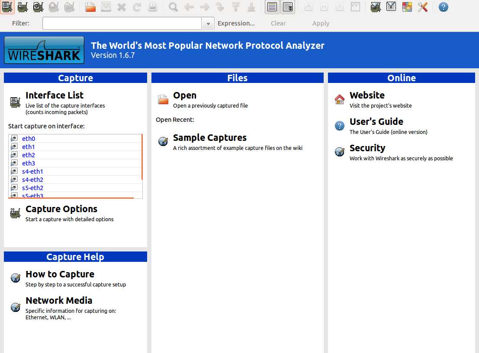Screen dimensions: 479x353
Task: Click the close capture file X icon
Action: 121,7
